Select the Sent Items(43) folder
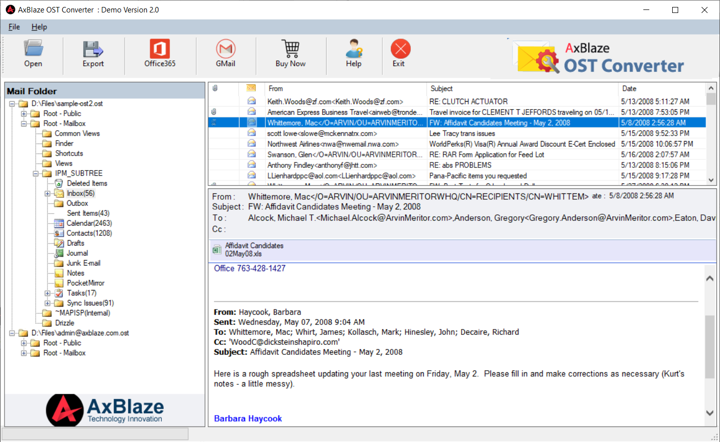The image size is (720, 442). click(88, 213)
